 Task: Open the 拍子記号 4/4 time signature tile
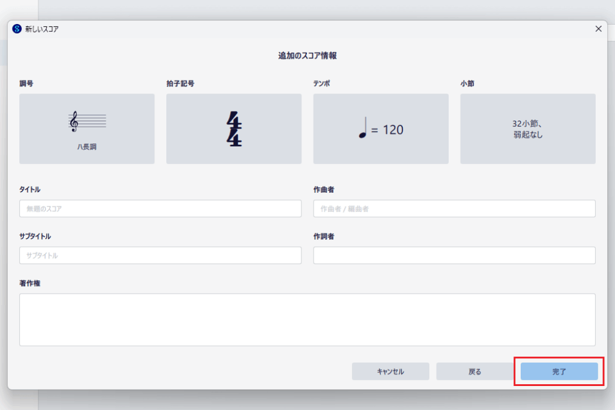pyautogui.click(x=234, y=128)
